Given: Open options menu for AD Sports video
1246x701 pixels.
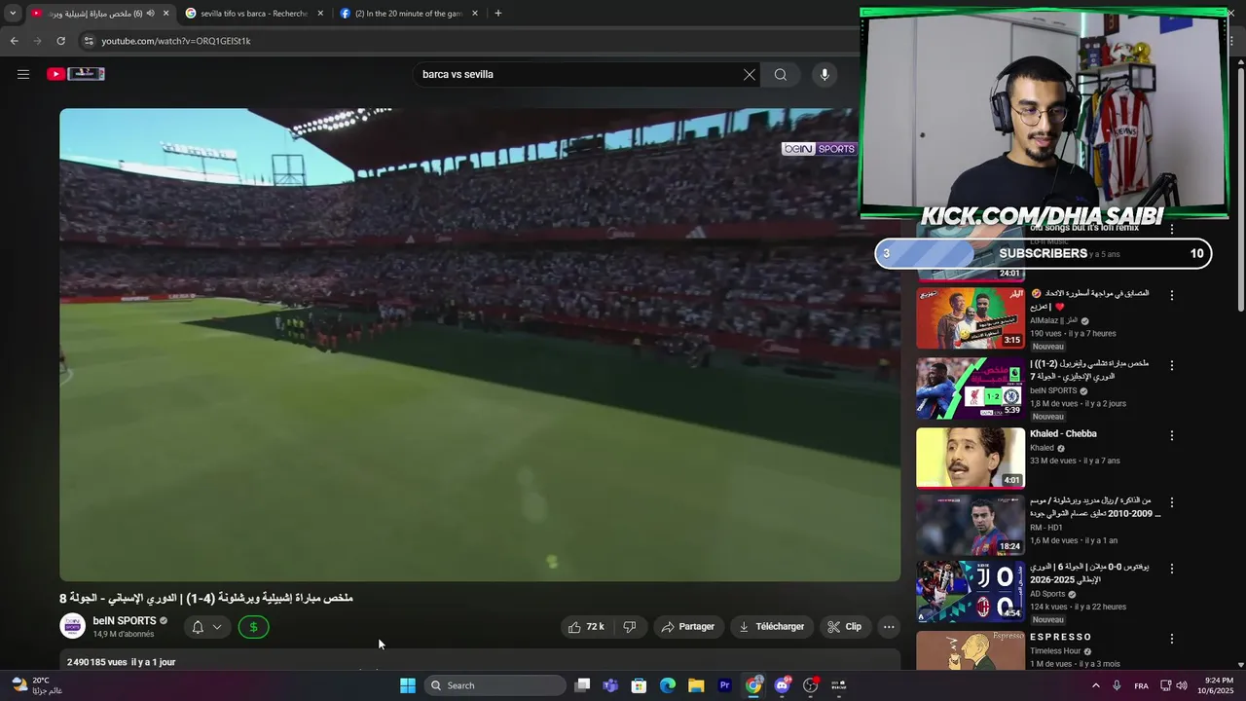Looking at the screenshot, I should coord(1172,569).
